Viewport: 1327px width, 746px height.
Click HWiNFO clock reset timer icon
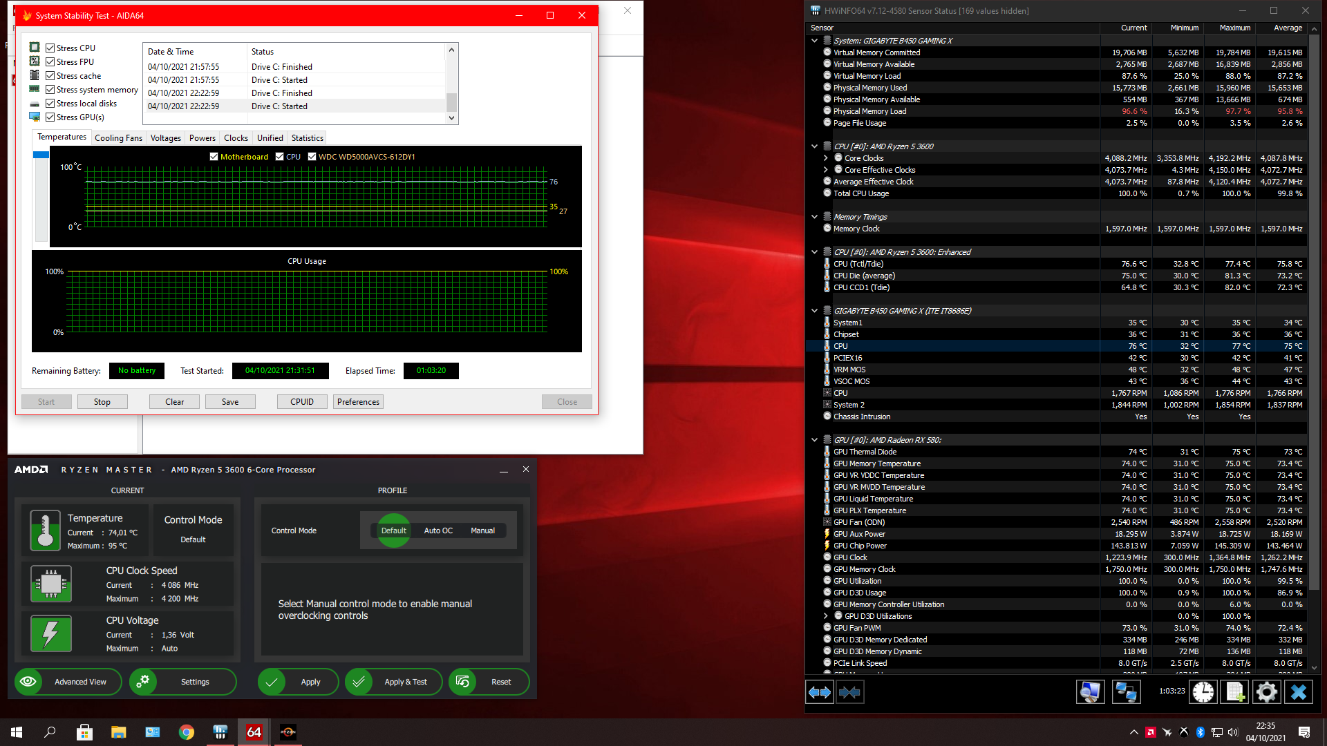pyautogui.click(x=1203, y=692)
